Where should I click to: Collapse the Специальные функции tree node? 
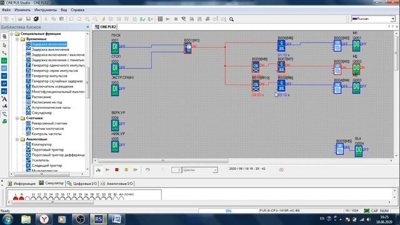tap(12, 34)
